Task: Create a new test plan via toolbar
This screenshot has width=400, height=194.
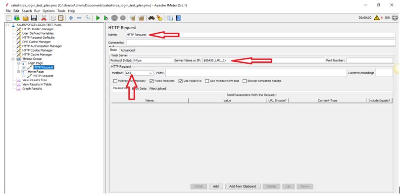Action: [9, 18]
